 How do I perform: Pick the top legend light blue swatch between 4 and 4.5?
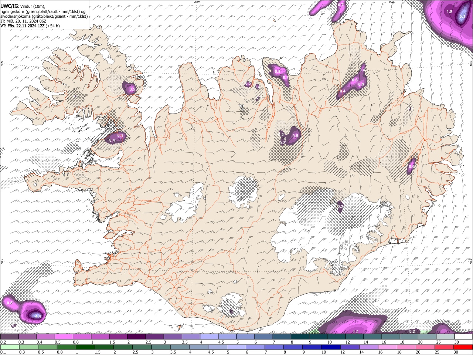click(x=209, y=337)
